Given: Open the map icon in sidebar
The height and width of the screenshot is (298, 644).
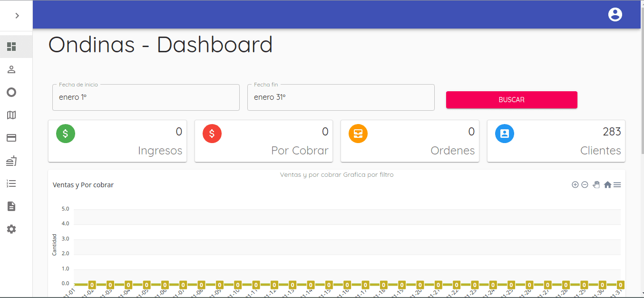Looking at the screenshot, I should (11, 115).
